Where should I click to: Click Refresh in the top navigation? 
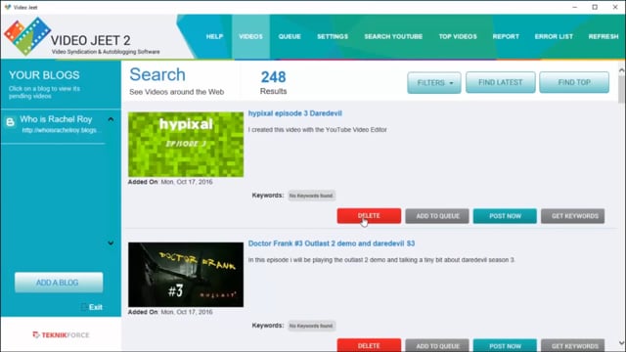click(604, 36)
